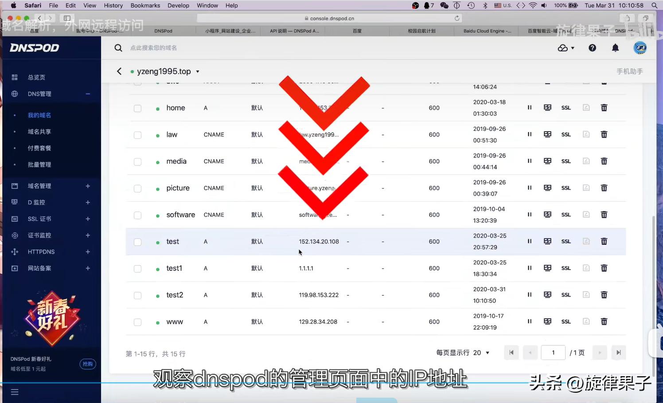Click the 手机助手 link at top right
This screenshot has width=663, height=403.
coord(629,71)
